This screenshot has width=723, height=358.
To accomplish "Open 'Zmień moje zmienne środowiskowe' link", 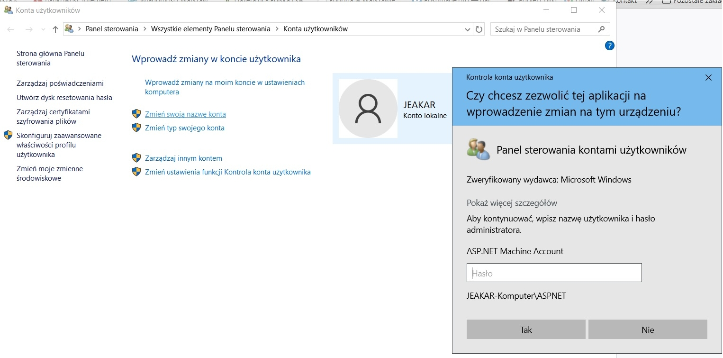I will tap(50, 174).
